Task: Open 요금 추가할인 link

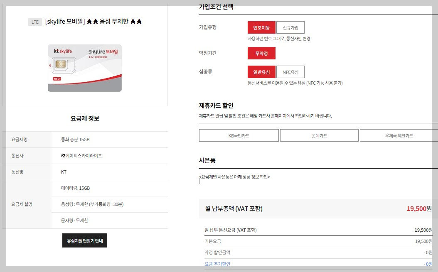Action: tap(217, 264)
